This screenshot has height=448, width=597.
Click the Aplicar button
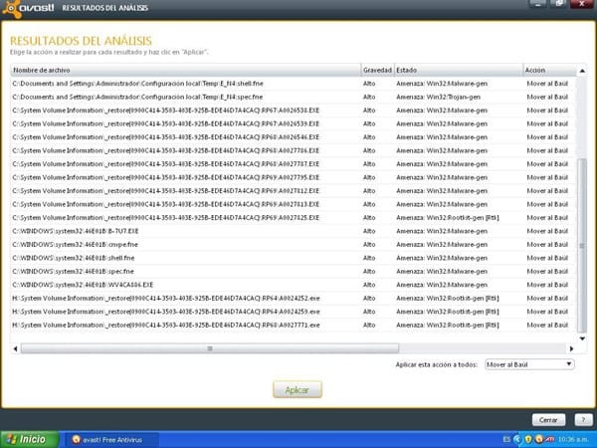298,389
